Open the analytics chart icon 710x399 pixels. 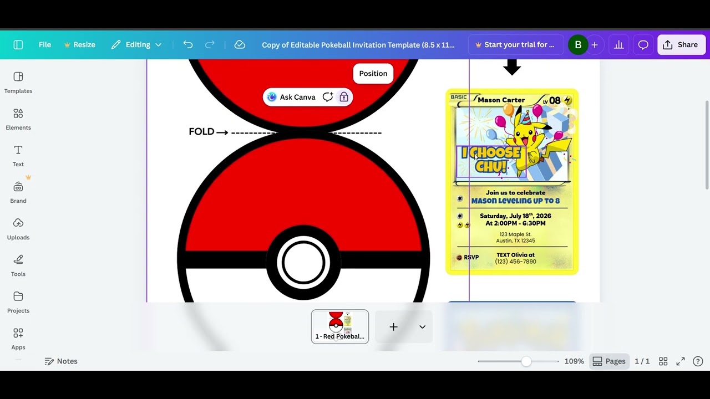pyautogui.click(x=619, y=45)
